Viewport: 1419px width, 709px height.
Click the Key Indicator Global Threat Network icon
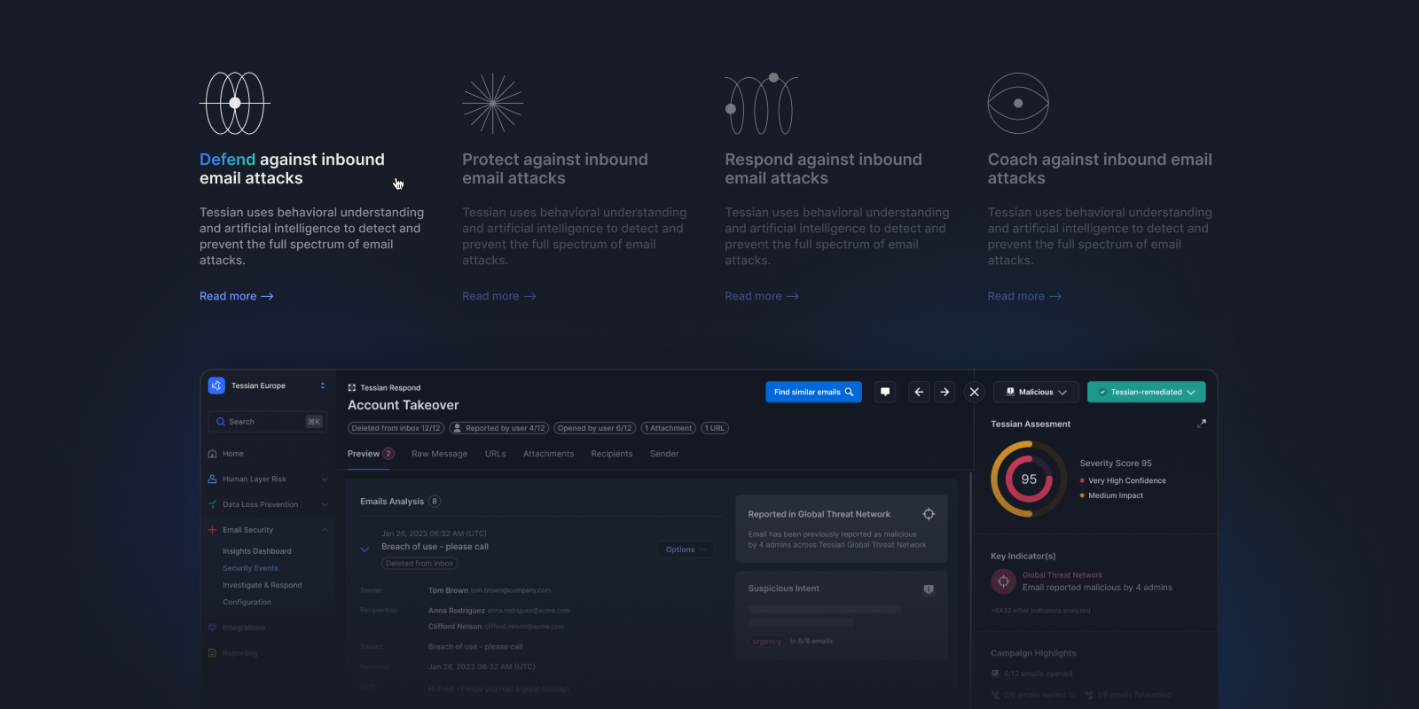point(1003,581)
